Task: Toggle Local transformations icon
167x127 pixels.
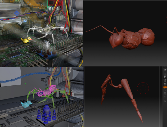Action: pos(165,70)
